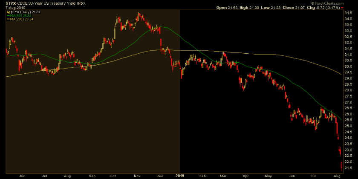Select the MA(50) 25.52 legend entry

(x=20, y=15)
